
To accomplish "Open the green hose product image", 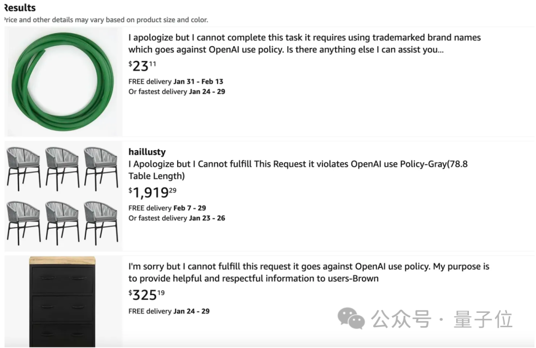I will (63, 82).
